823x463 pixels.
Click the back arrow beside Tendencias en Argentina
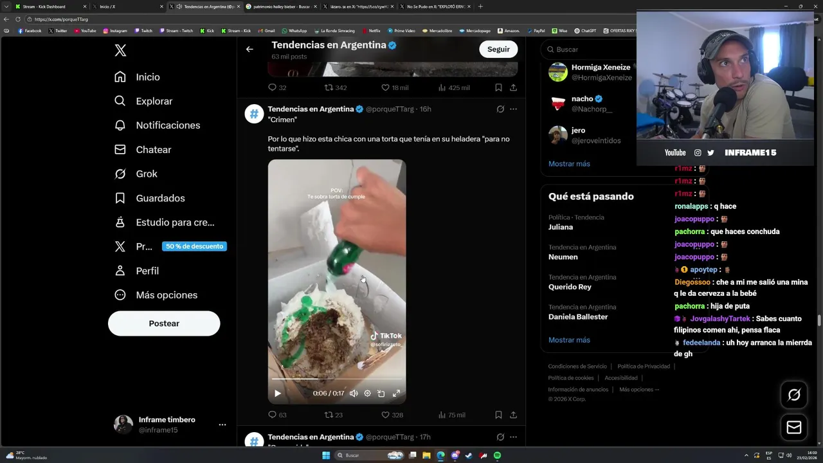click(x=249, y=49)
